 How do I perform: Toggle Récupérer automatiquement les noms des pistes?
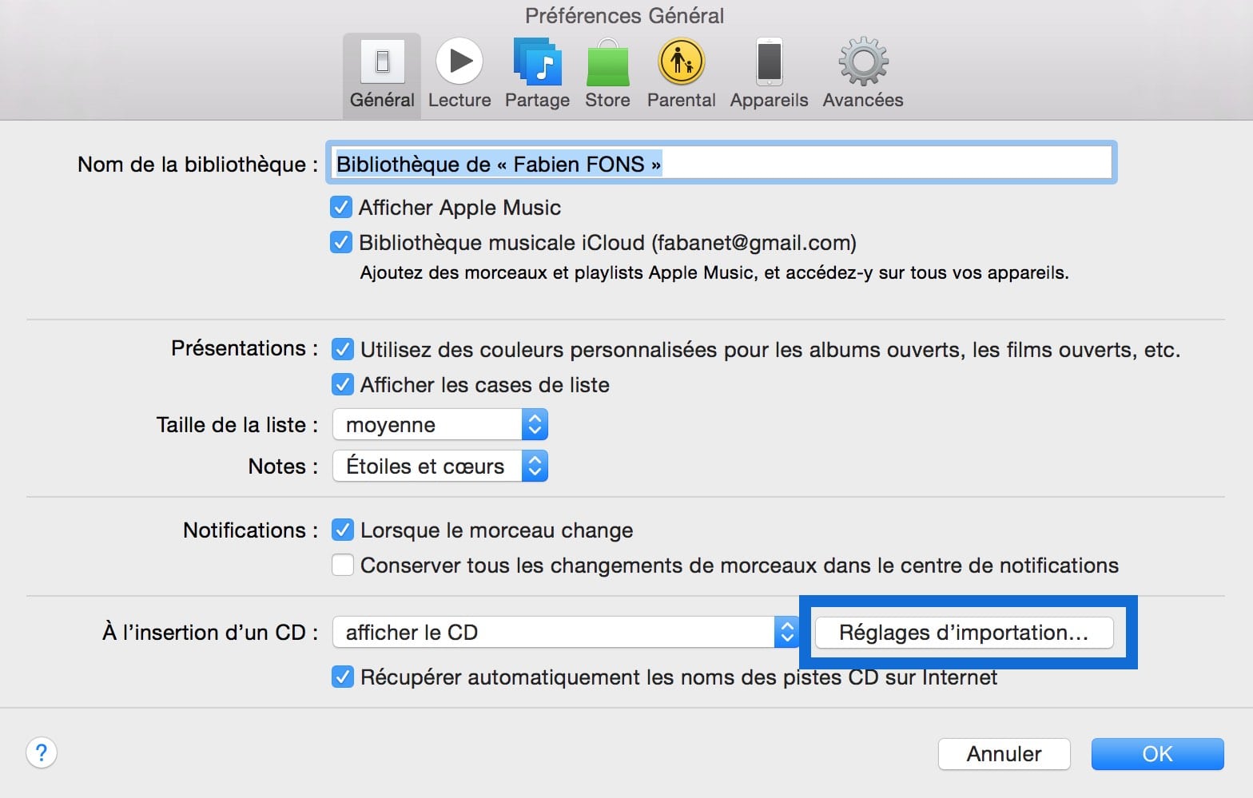[343, 677]
